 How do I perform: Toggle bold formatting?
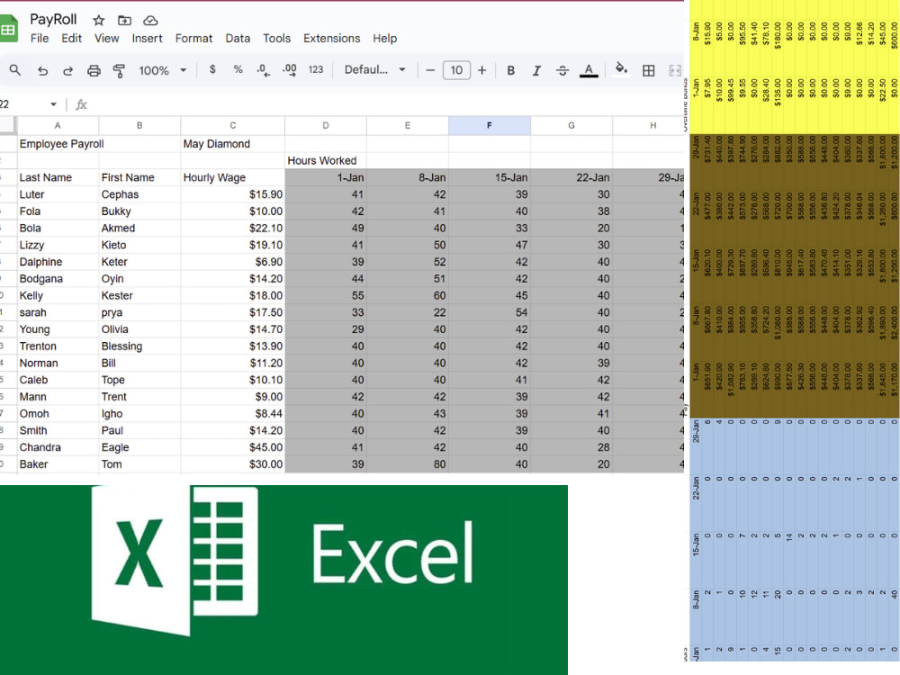510,70
